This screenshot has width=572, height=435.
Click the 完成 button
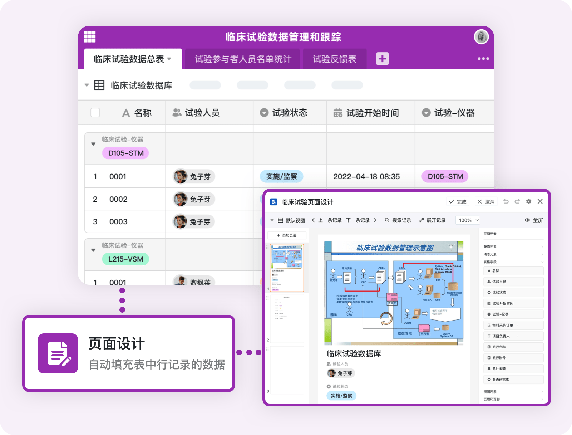(458, 202)
